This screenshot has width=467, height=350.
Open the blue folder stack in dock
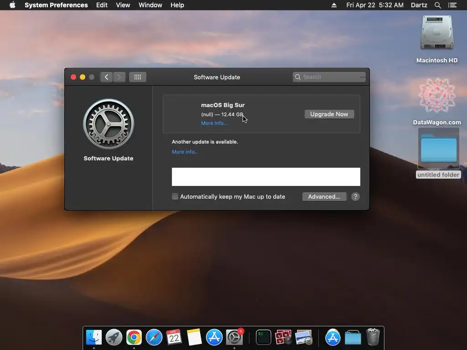pyautogui.click(x=353, y=337)
